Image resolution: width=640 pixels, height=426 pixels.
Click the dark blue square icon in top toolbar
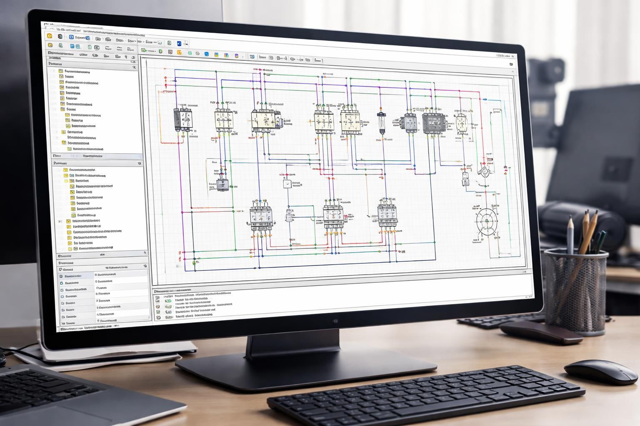coord(179,43)
